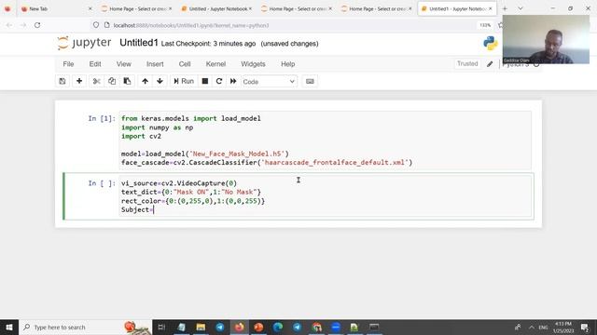Move selected cell up
The width and height of the screenshot is (597, 335).
coord(146,81)
